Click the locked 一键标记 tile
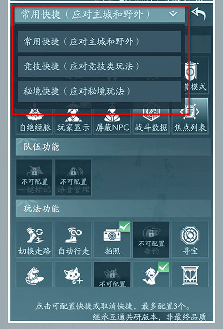This screenshot has height=329, width=223. click(x=34, y=177)
